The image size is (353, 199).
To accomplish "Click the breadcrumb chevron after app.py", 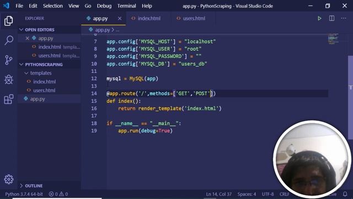I will 113,29.
